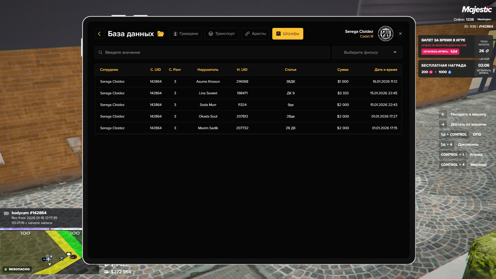The width and height of the screenshot is (496, 279).
Task: Click the filter dropdown arrow
Action: pos(395,52)
